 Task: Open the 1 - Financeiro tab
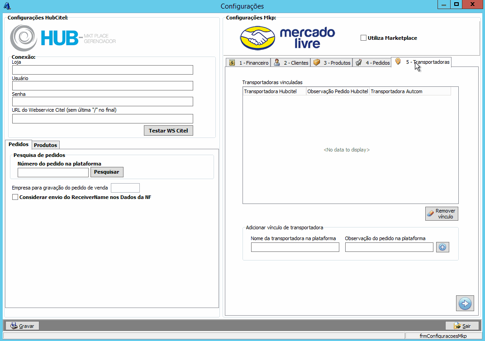click(x=248, y=62)
